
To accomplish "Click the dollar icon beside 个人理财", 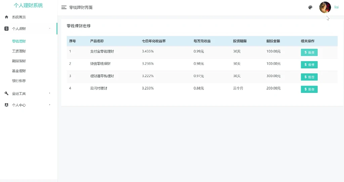I will 6,29.
